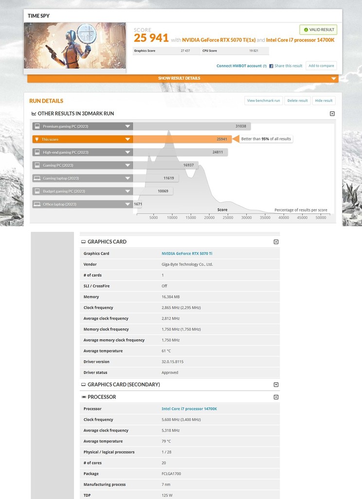Expand the High-end gaming PC (2023) dropdown arrow
The height and width of the screenshot is (499, 362).
pyautogui.click(x=127, y=152)
